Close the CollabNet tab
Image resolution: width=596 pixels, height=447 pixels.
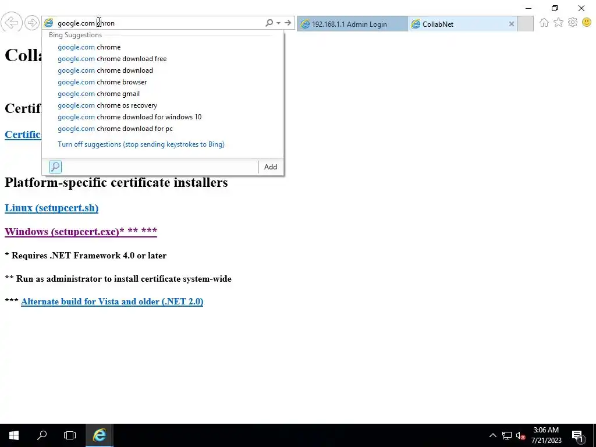point(512,24)
